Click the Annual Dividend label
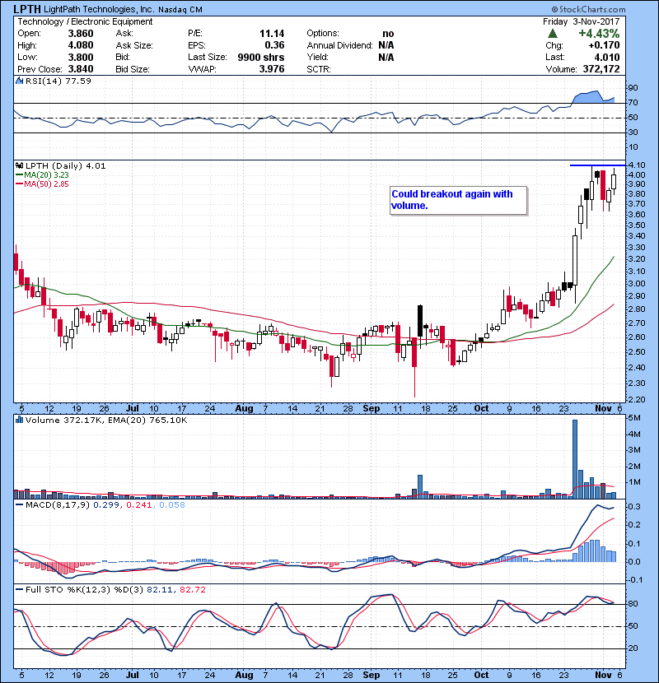 339,45
